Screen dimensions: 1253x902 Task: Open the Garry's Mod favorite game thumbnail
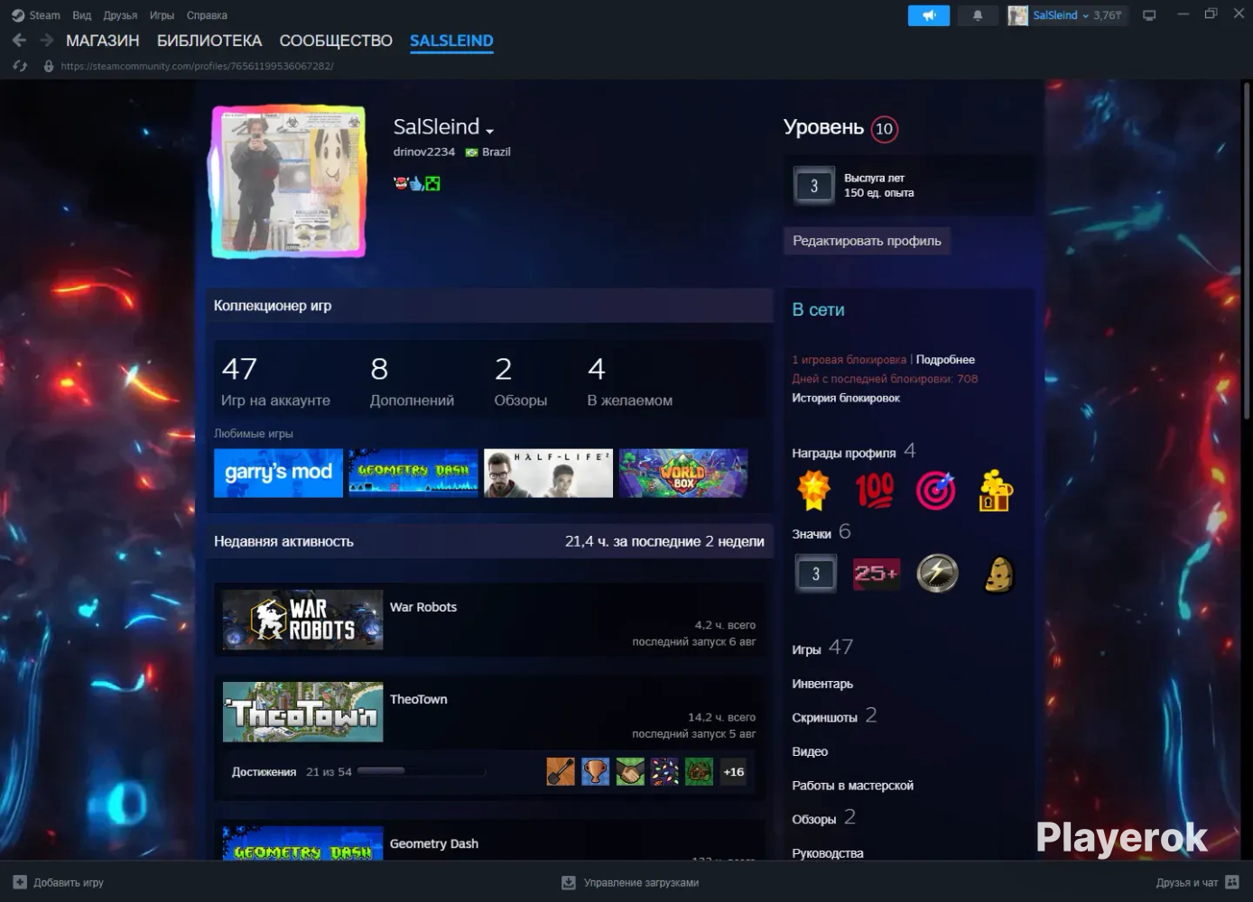[278, 473]
